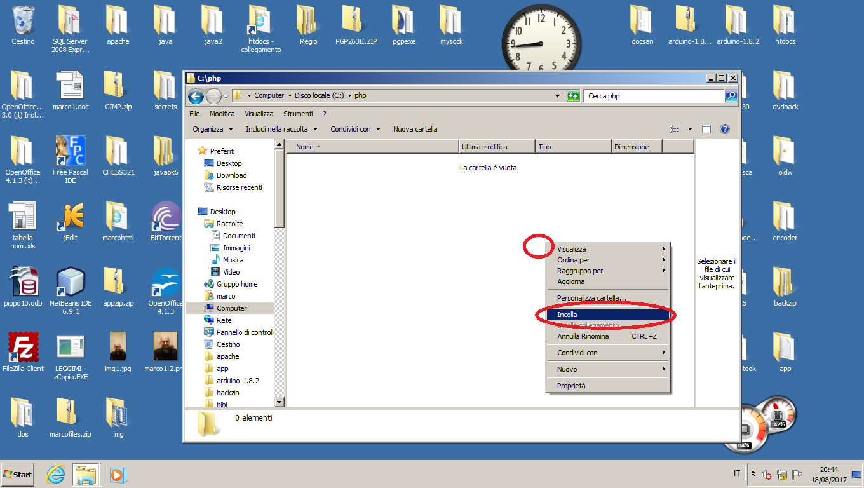
Task: Click the Start button
Action: tap(18, 474)
